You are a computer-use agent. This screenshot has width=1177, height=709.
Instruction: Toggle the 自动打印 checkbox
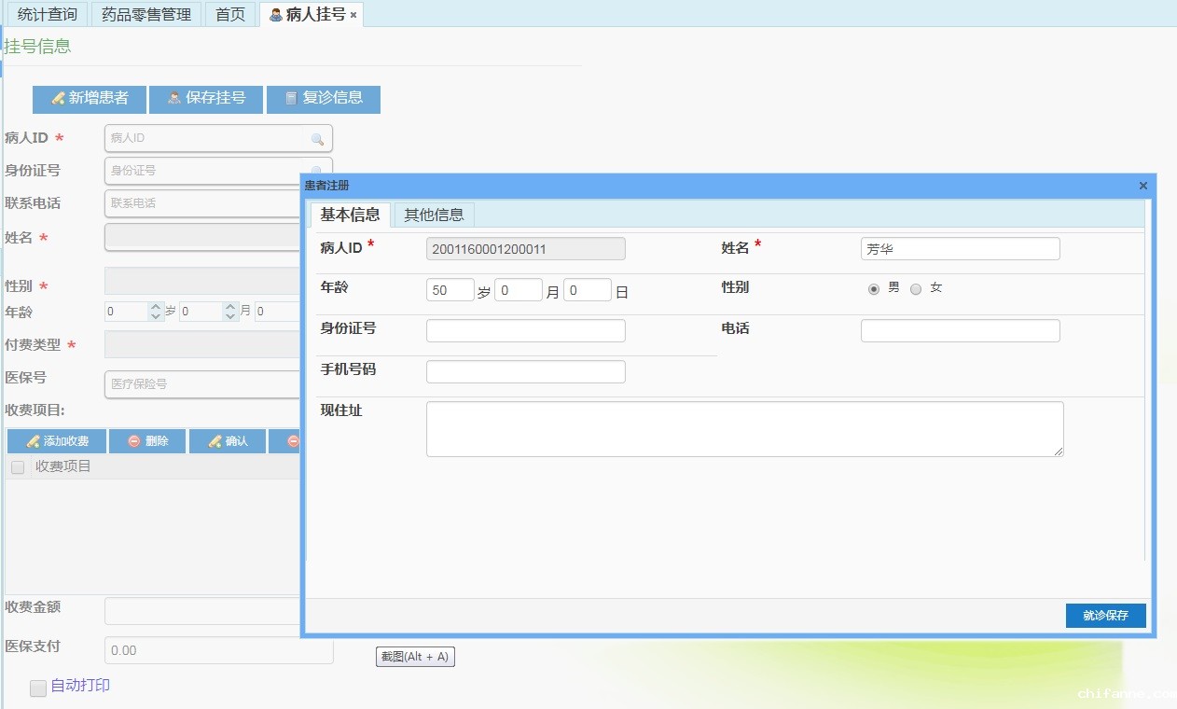[x=38, y=688]
